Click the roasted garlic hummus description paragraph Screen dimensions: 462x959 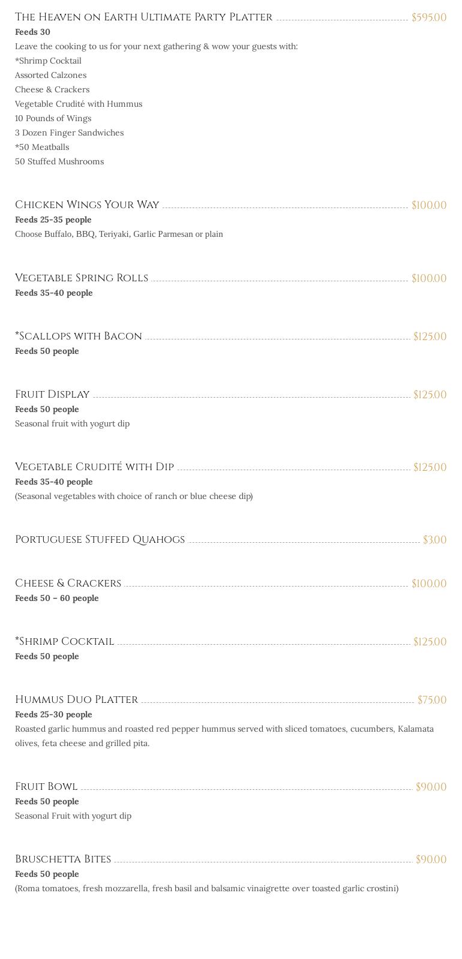pos(224,736)
